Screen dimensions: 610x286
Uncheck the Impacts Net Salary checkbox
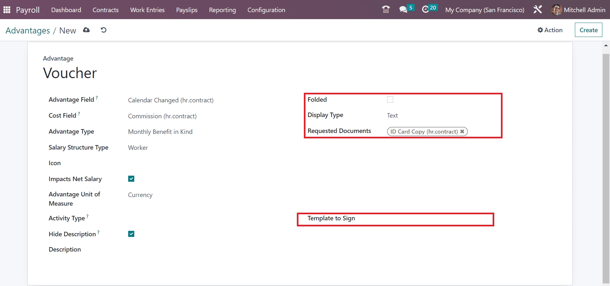point(131,179)
